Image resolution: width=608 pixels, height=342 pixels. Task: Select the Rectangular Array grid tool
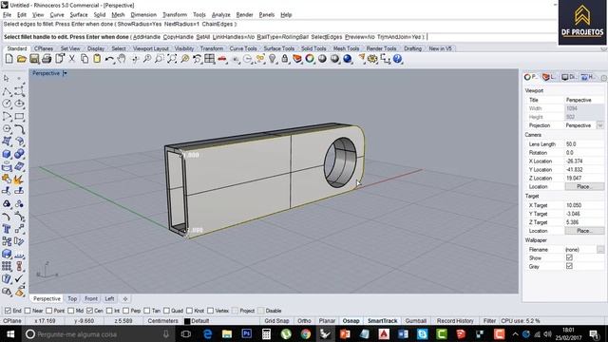(7, 266)
